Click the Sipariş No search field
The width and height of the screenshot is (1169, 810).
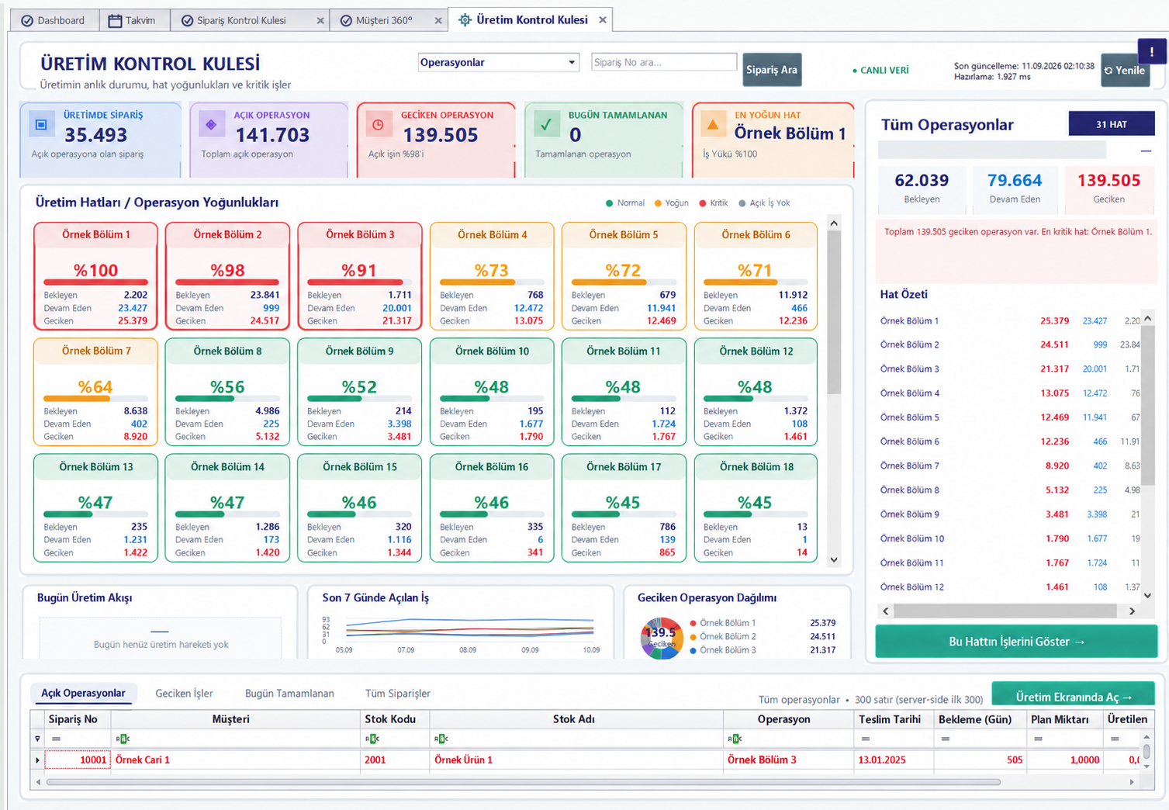664,62
